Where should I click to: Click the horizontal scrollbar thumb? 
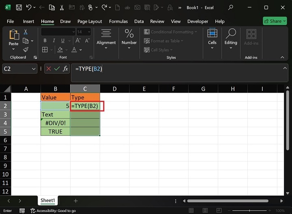tap(228, 201)
